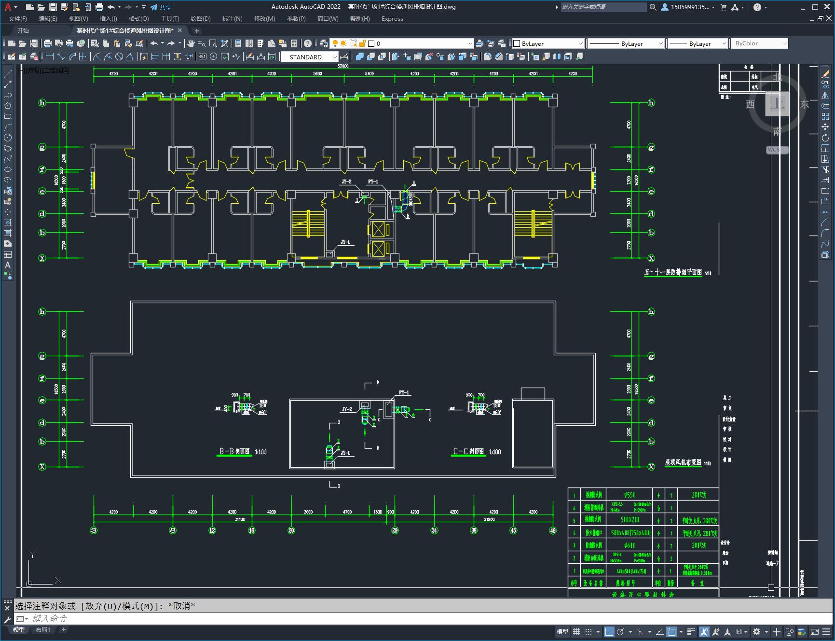Select the Mirror tool in the right toolbar
This screenshot has height=641, width=835.
coord(825,95)
